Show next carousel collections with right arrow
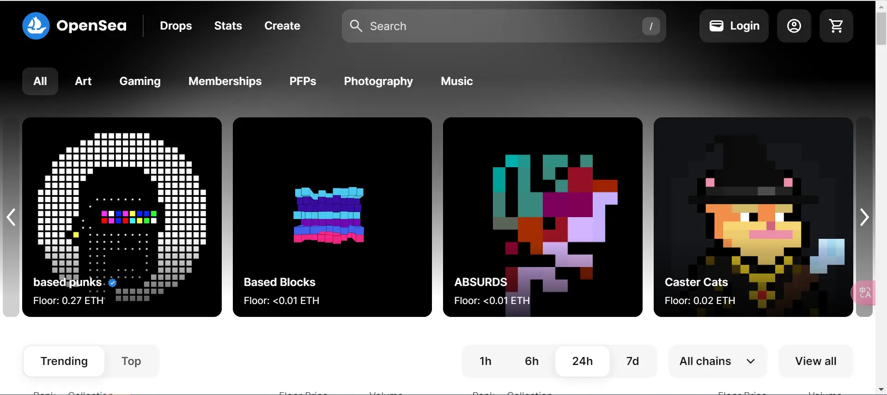The image size is (887, 395). click(864, 217)
